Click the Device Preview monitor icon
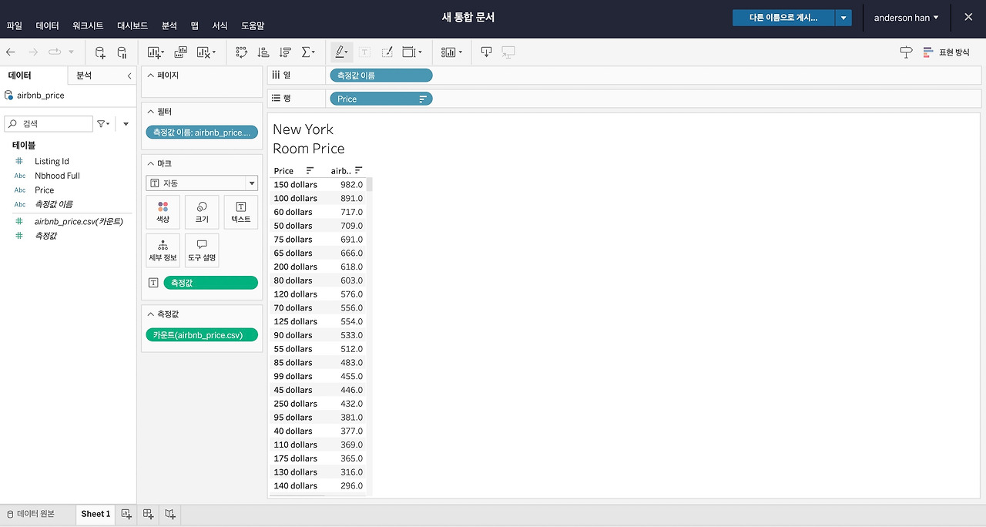 [508, 52]
